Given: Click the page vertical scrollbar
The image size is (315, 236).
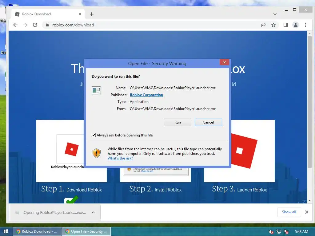Looking at the screenshot, I should pos(309,102).
